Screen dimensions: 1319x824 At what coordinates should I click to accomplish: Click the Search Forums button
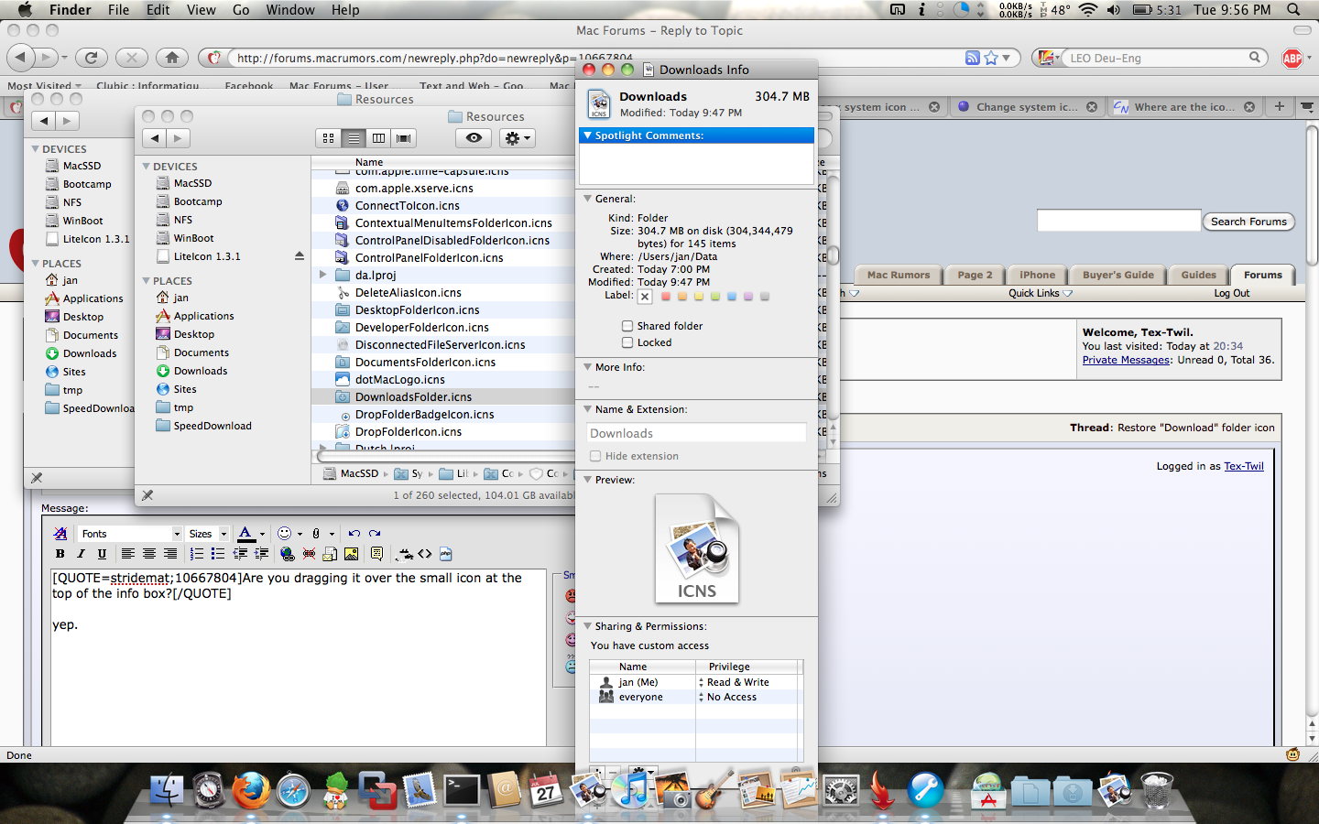(1248, 222)
